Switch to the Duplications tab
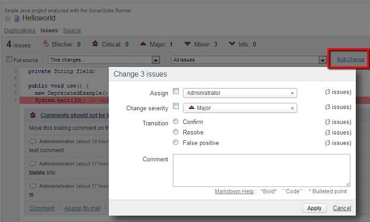 20,30
